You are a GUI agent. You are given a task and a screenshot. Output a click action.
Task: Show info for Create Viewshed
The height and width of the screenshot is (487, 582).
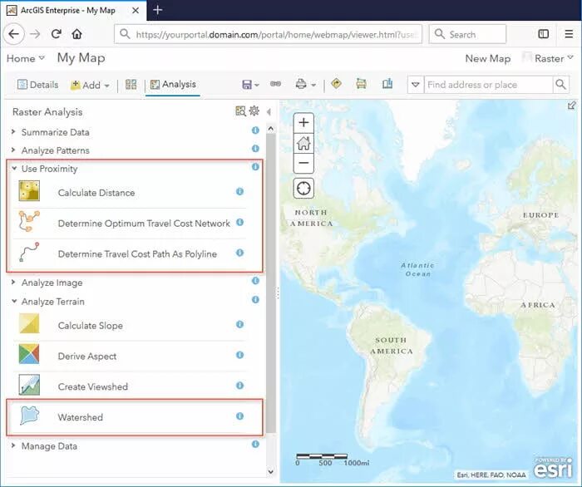point(239,386)
